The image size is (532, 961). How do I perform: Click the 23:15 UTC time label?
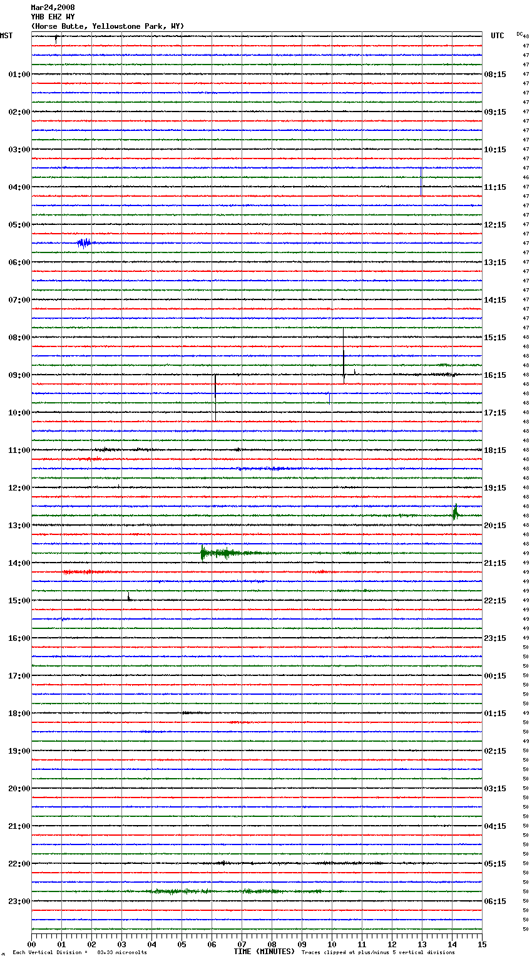coord(495,638)
